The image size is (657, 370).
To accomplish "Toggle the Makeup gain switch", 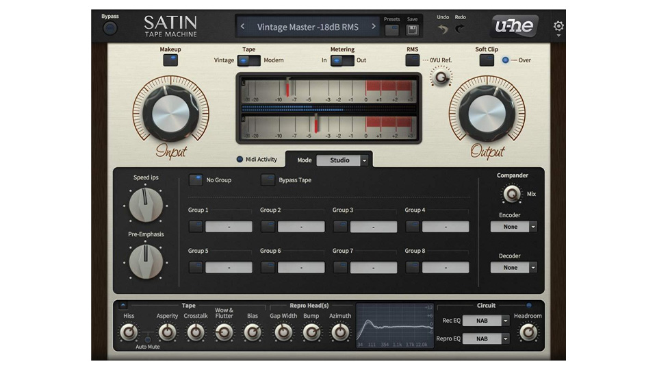I will point(170,60).
